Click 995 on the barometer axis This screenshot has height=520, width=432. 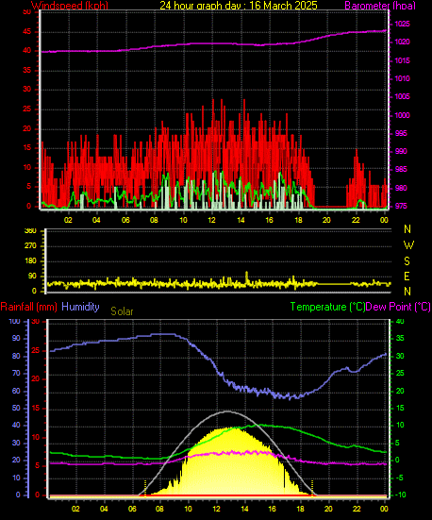pyautogui.click(x=401, y=133)
